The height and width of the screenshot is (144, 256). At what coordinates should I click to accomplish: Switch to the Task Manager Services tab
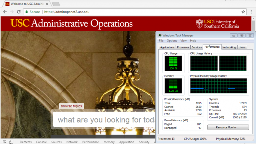pos(197,47)
